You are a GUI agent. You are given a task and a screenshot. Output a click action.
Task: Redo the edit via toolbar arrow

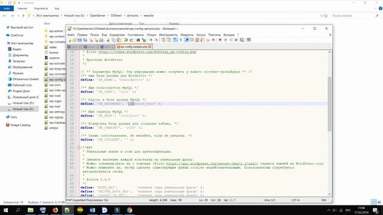132,40
